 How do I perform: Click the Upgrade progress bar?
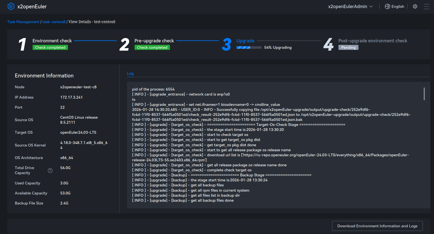(x=249, y=48)
